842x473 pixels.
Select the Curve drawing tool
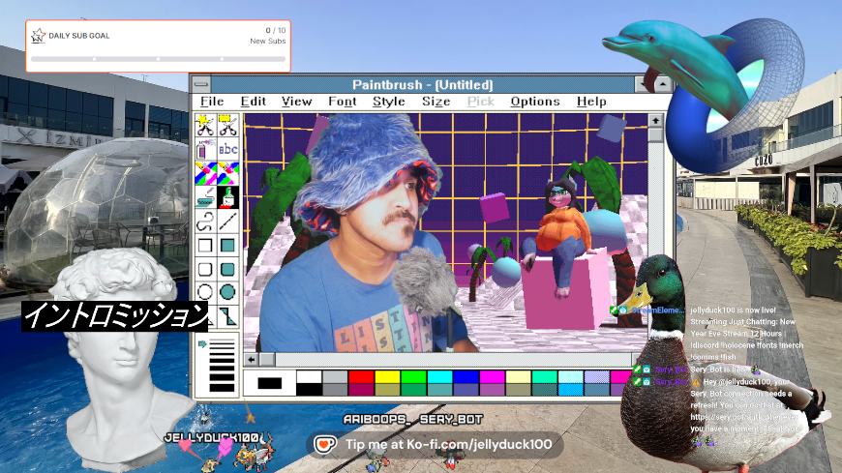(x=205, y=221)
